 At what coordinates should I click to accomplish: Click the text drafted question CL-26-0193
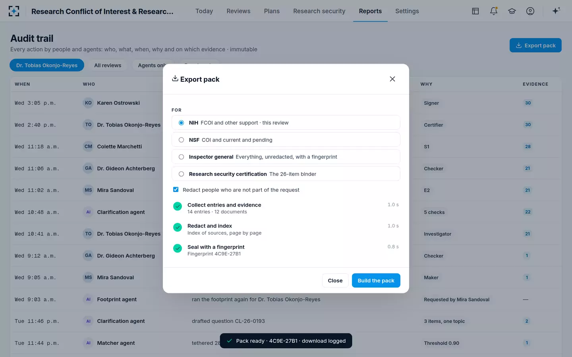[228, 321]
